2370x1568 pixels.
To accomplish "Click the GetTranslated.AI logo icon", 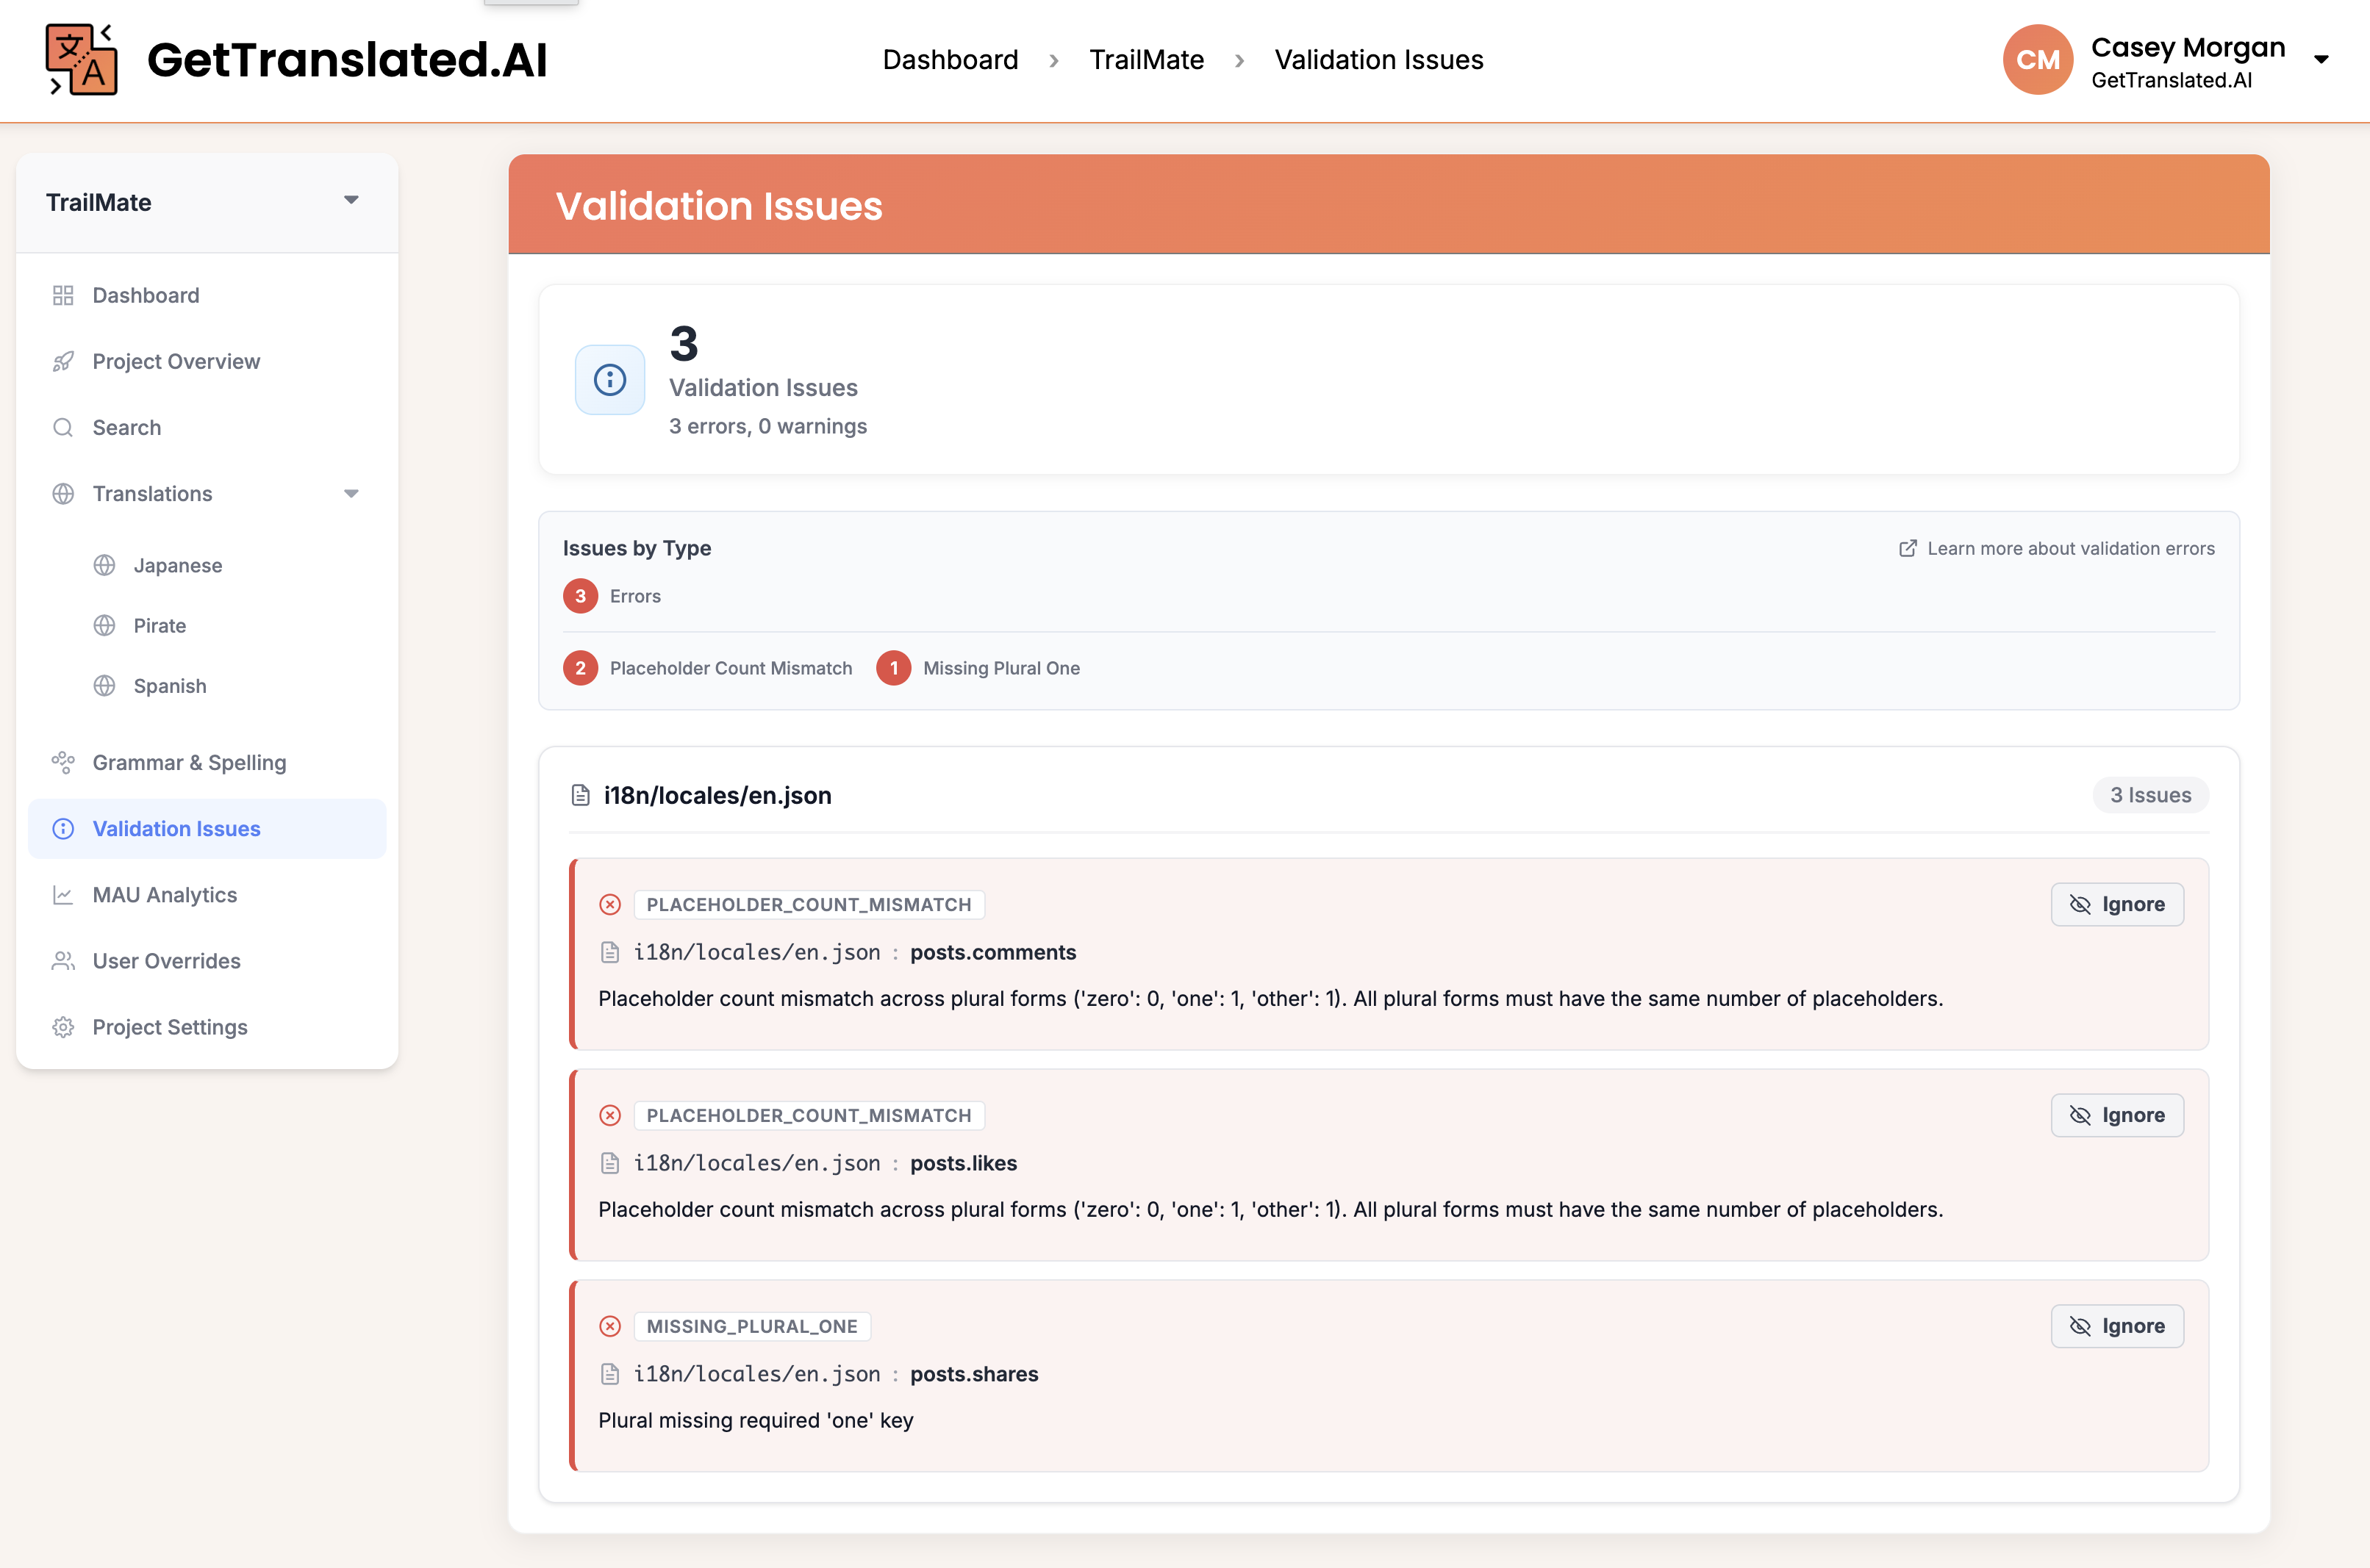I will pyautogui.click(x=80, y=59).
